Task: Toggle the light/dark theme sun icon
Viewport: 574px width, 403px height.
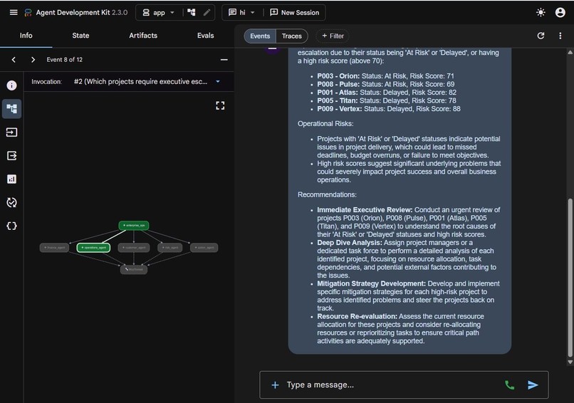Action: [x=541, y=12]
